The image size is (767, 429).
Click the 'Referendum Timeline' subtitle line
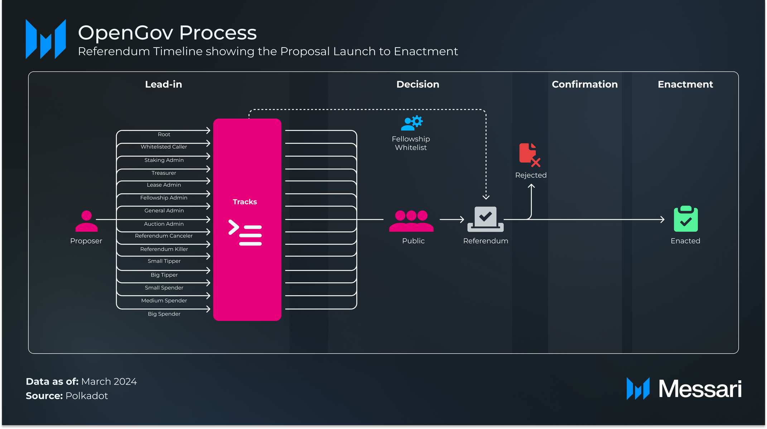click(268, 51)
